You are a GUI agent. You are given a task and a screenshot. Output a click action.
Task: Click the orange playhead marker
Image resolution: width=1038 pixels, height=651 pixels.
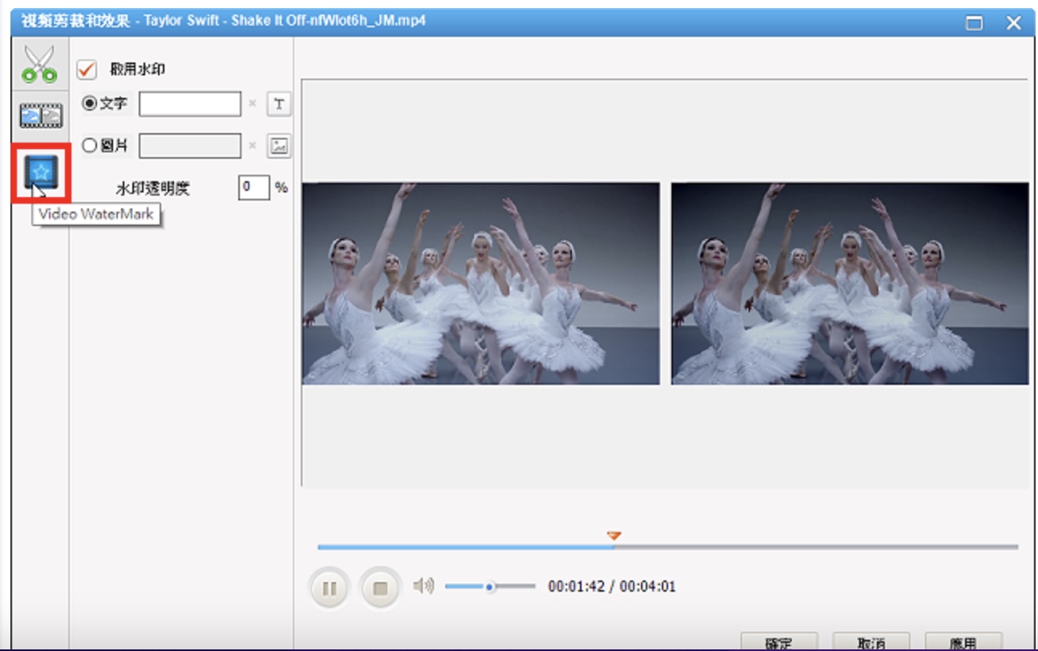click(614, 535)
